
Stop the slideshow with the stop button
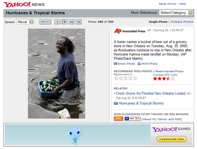point(64,22)
